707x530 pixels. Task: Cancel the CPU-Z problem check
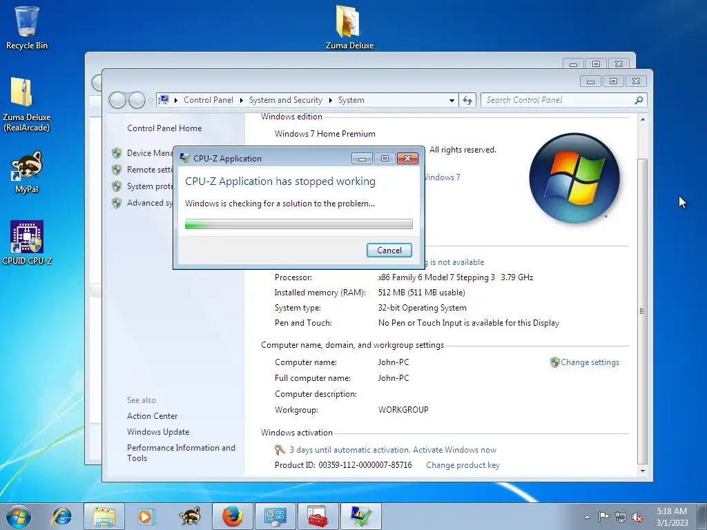point(389,250)
